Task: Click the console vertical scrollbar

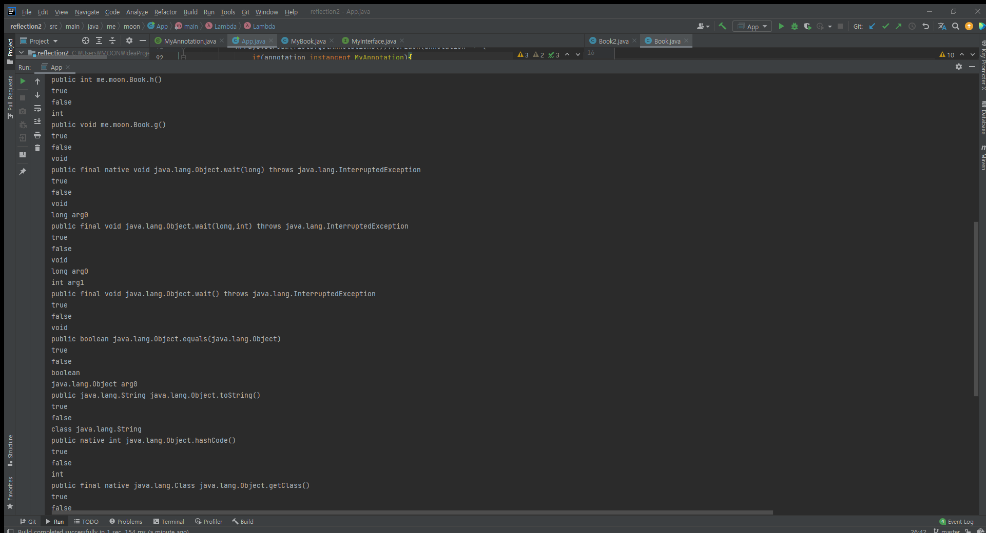Action: pos(976,309)
